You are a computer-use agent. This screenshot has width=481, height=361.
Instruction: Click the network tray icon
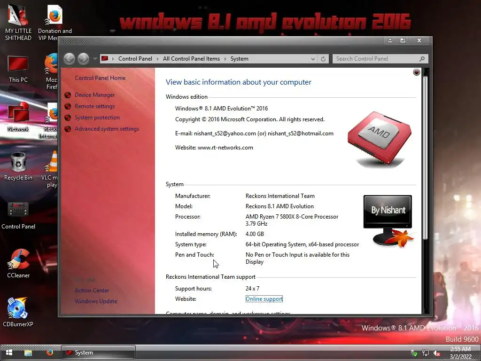[425, 353]
